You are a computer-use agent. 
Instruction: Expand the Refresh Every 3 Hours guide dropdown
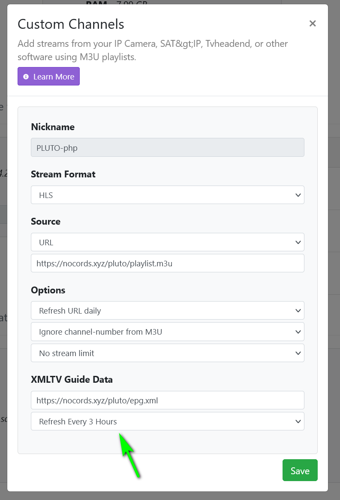[167, 421]
